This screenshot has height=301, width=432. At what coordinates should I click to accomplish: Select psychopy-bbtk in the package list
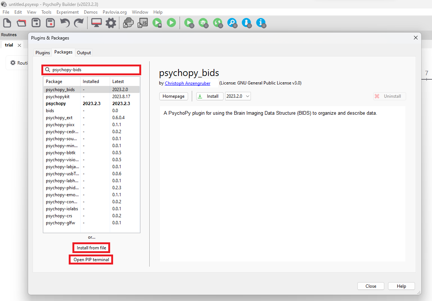click(92, 153)
